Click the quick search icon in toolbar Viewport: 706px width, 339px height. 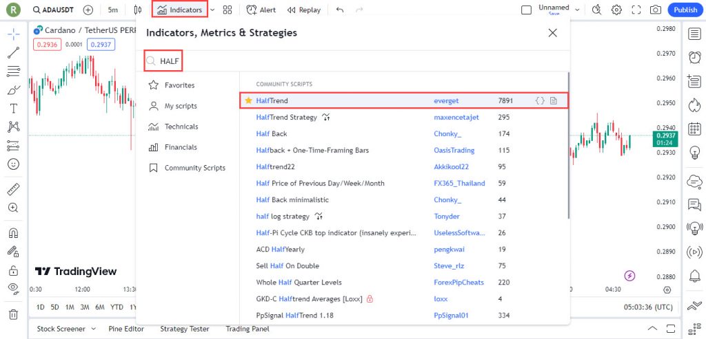point(596,10)
